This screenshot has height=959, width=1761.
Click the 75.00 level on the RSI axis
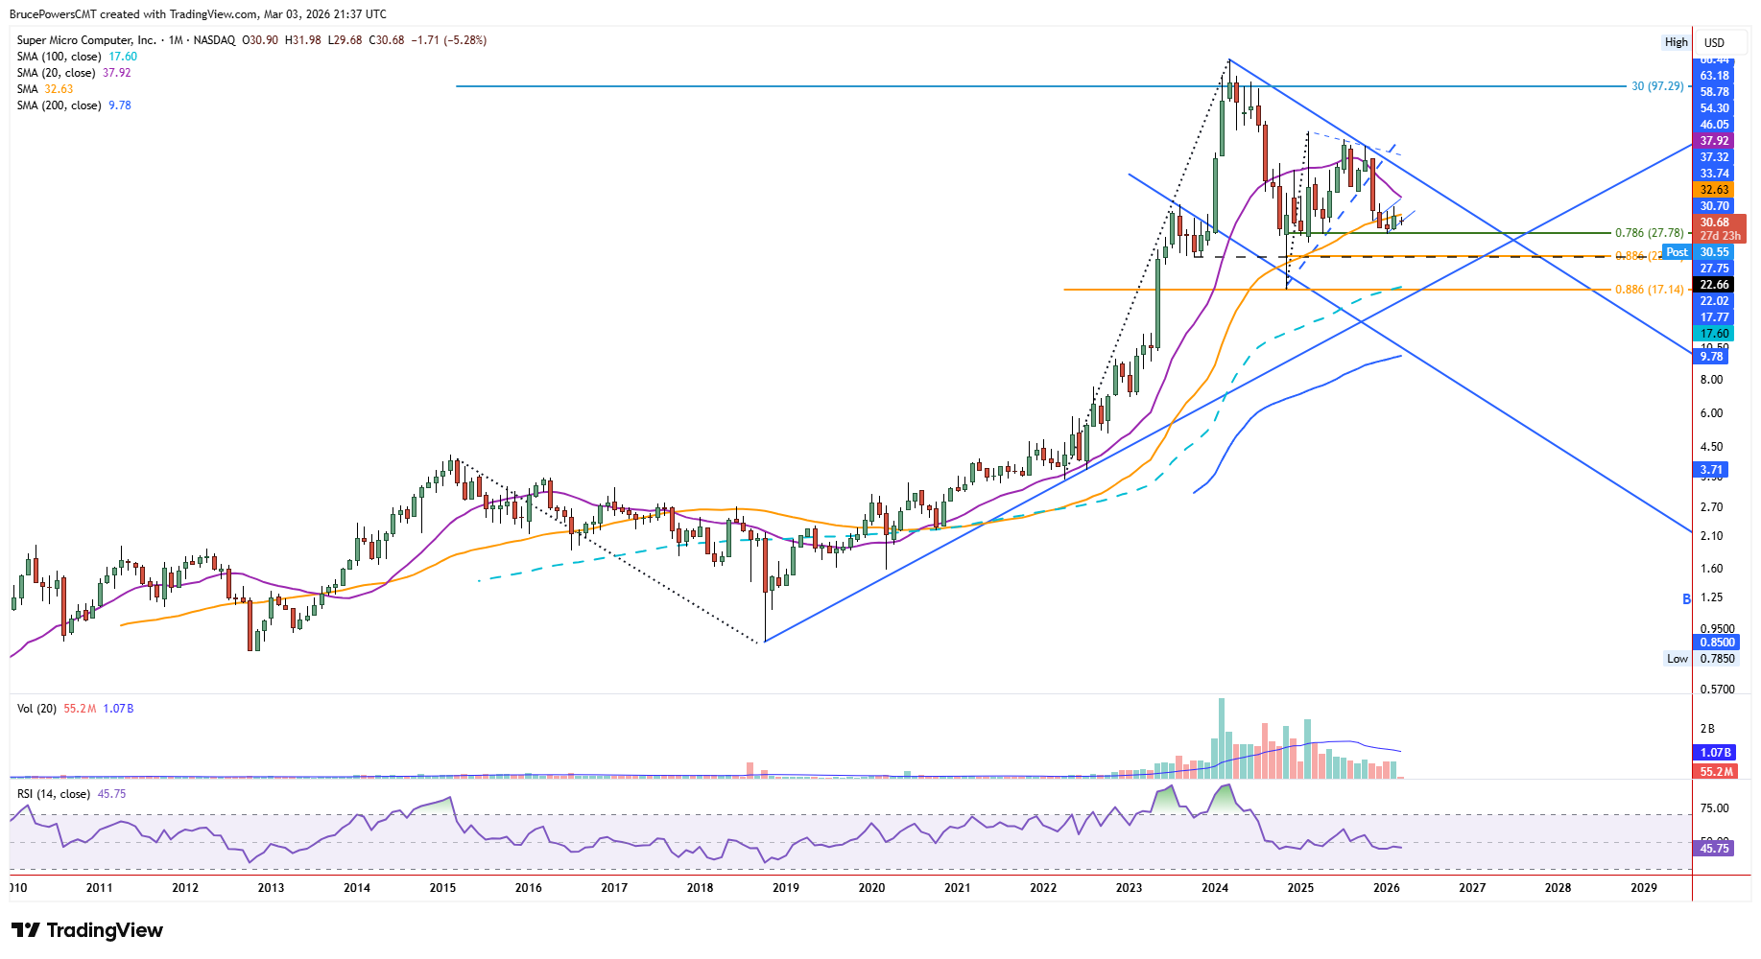pyautogui.click(x=1714, y=808)
